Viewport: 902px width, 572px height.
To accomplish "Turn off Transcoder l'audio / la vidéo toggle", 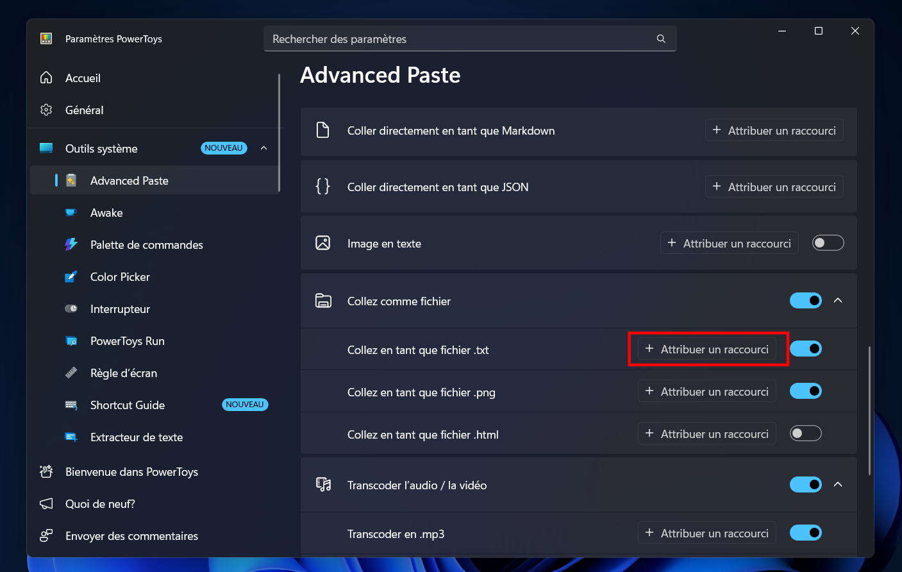I will (806, 484).
